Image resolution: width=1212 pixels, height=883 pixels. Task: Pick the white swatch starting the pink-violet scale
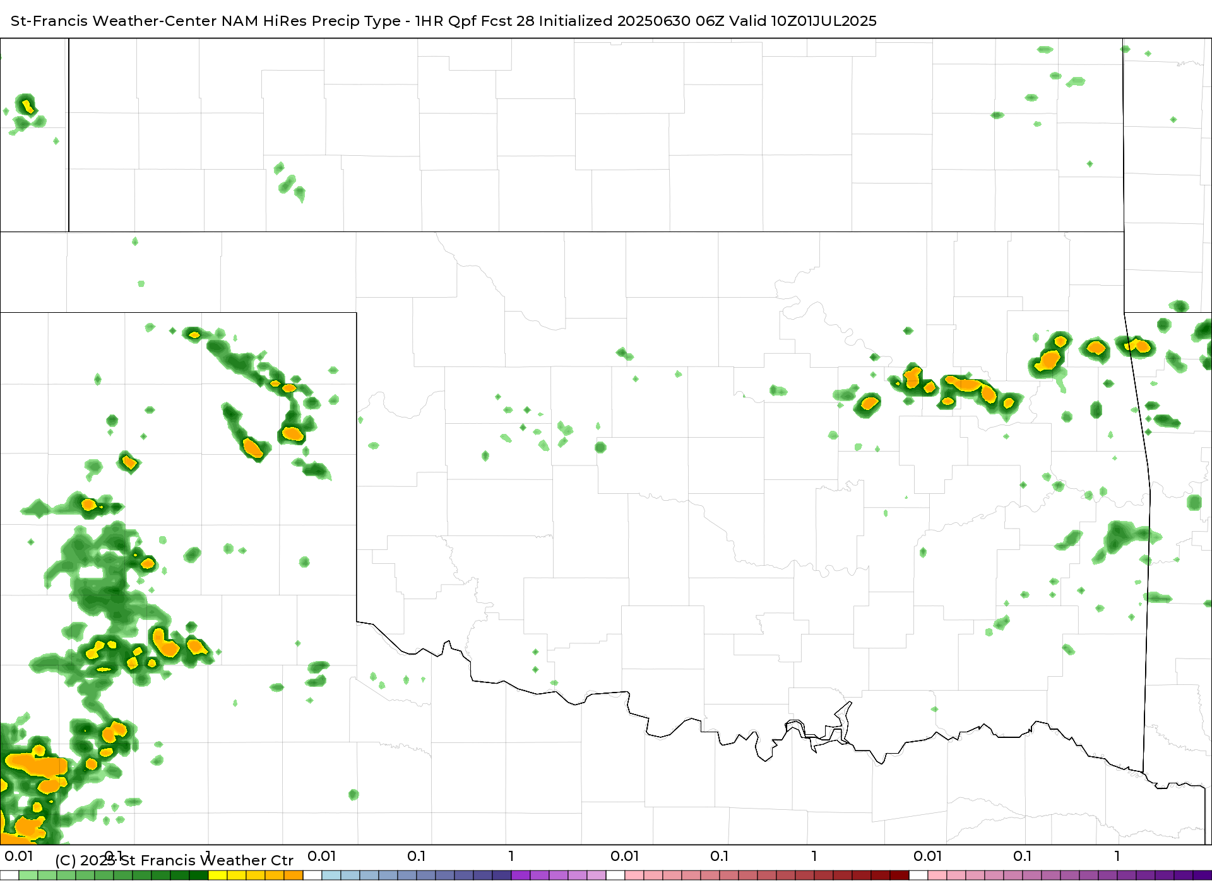918,875
